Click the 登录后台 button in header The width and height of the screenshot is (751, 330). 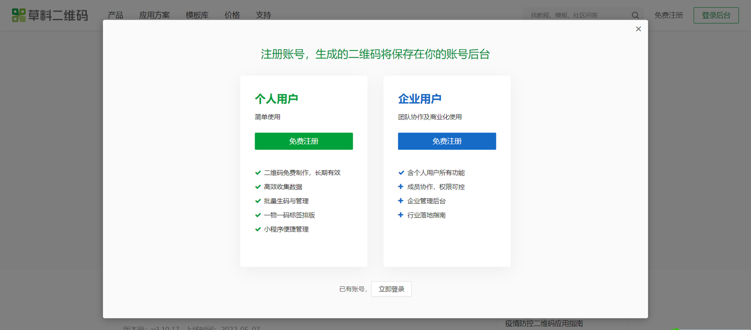pos(716,15)
